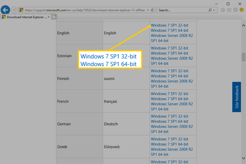Open German row Windows 7 SP1 64-bit link
This screenshot has width=246, height=164.
pos(170,122)
